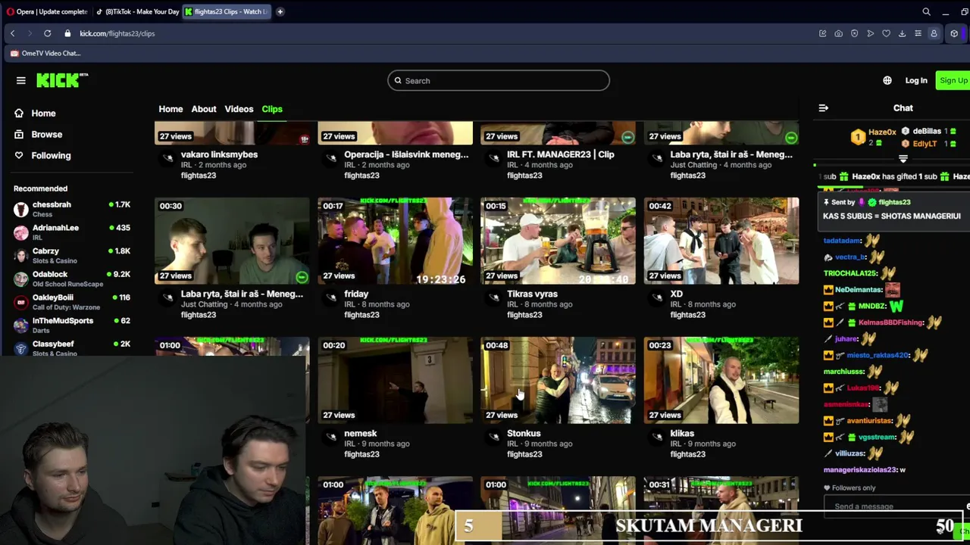Click the padlock site info icon

67,33
